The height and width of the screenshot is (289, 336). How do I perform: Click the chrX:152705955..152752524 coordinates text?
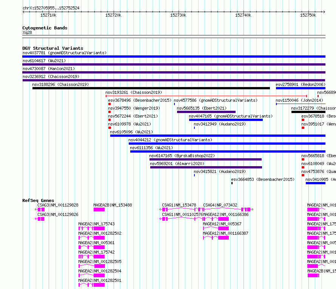(51, 8)
